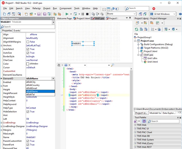The width and height of the screenshot is (182, 149).
Task: Click the Expand All icon in Project Manager
Action: click(141, 29)
